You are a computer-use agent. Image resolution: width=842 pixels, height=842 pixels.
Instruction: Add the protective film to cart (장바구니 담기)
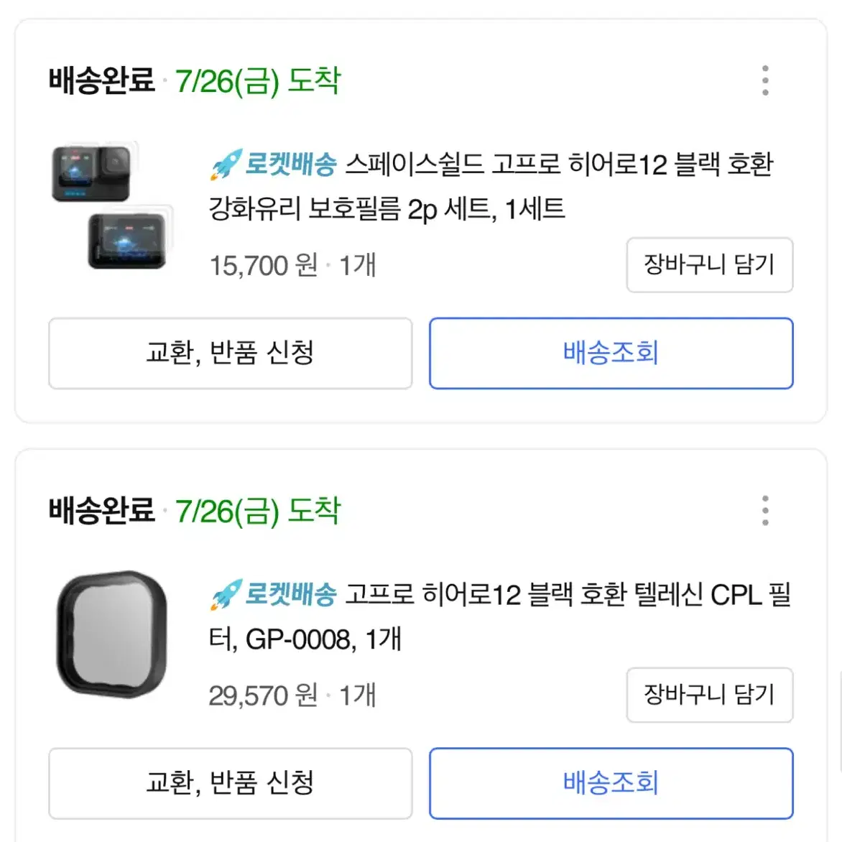[x=709, y=264]
